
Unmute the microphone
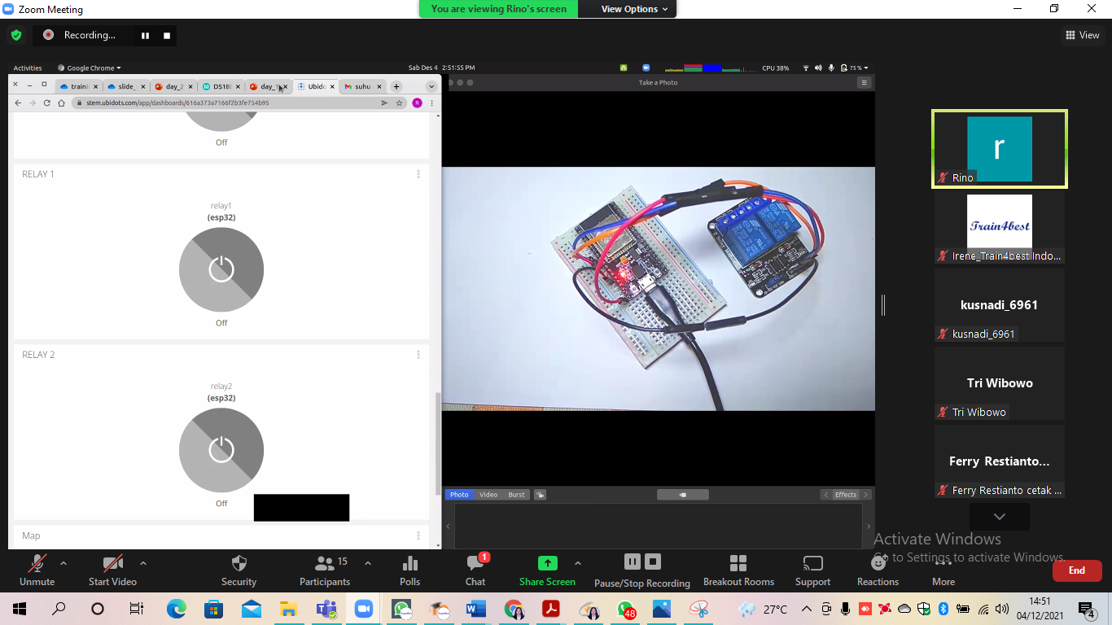[37, 564]
